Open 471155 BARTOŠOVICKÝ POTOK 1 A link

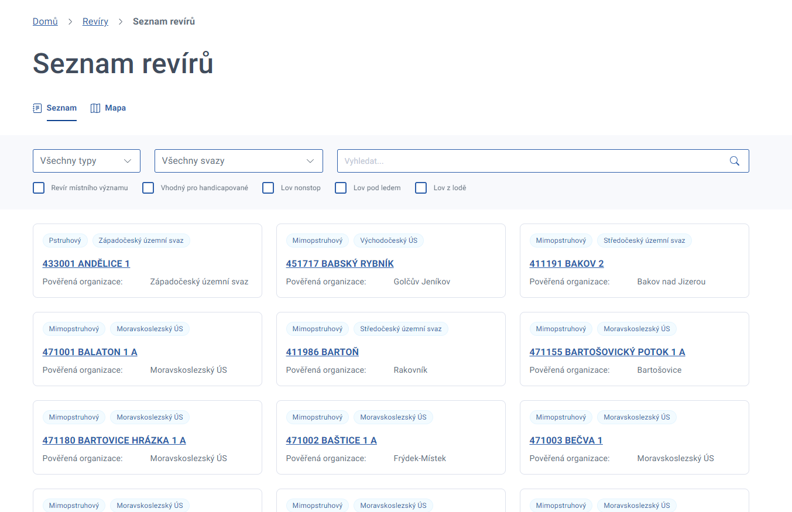tap(608, 352)
